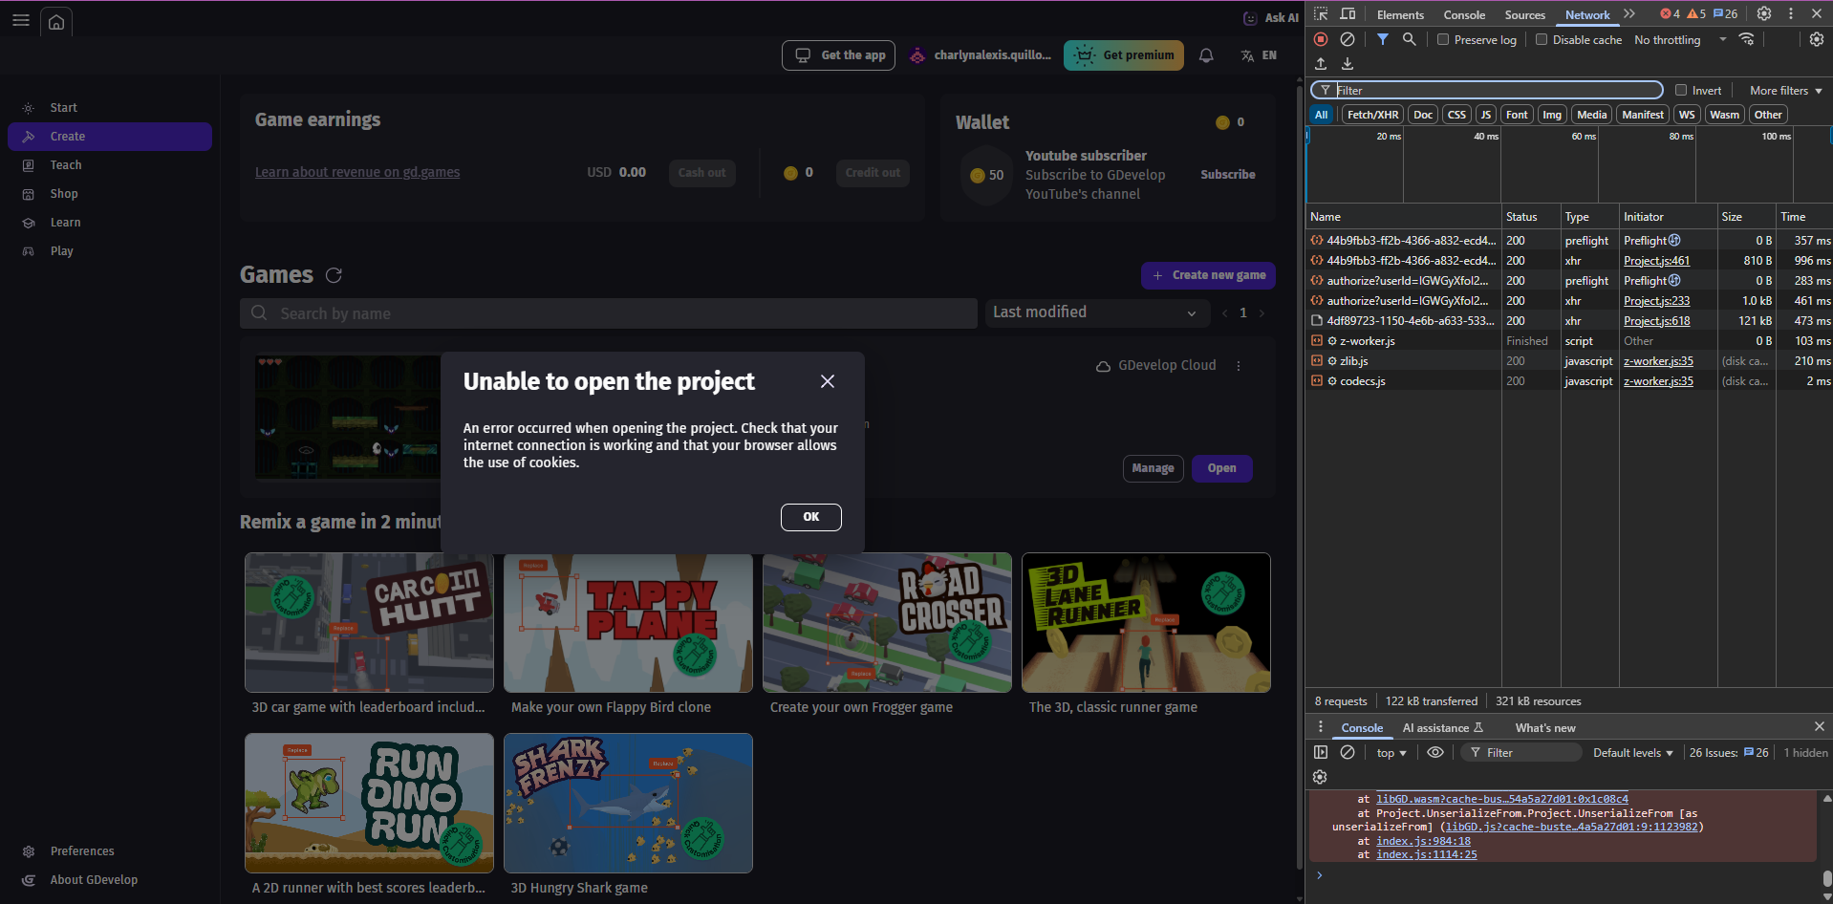Select the All filter type
The width and height of the screenshot is (1833, 904).
coord(1322,115)
